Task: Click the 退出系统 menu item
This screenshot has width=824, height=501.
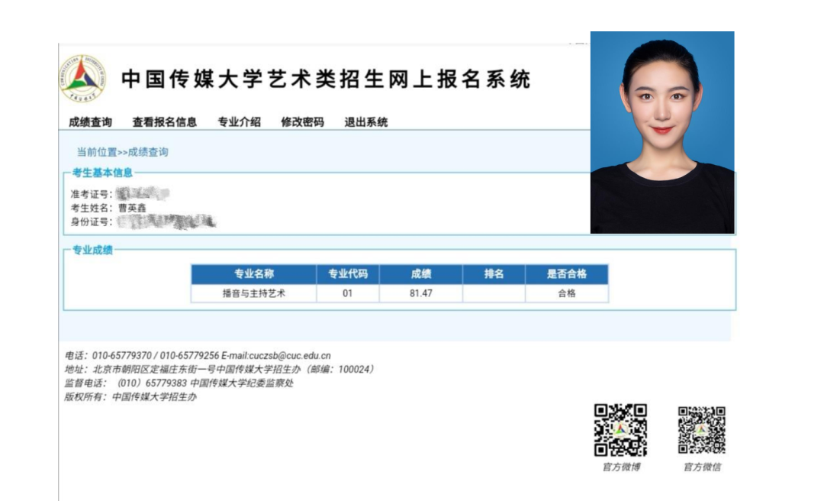Action: coord(365,122)
